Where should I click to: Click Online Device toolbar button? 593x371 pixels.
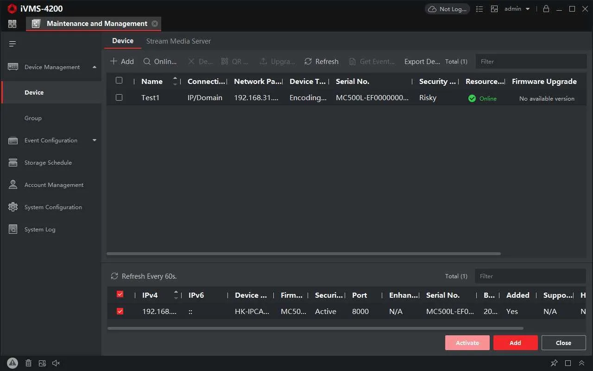[160, 62]
